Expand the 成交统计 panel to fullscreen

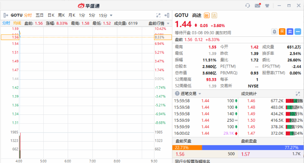[x=298, y=94]
